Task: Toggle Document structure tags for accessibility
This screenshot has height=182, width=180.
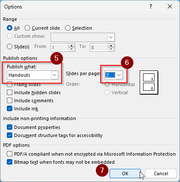Action: coord(9,135)
